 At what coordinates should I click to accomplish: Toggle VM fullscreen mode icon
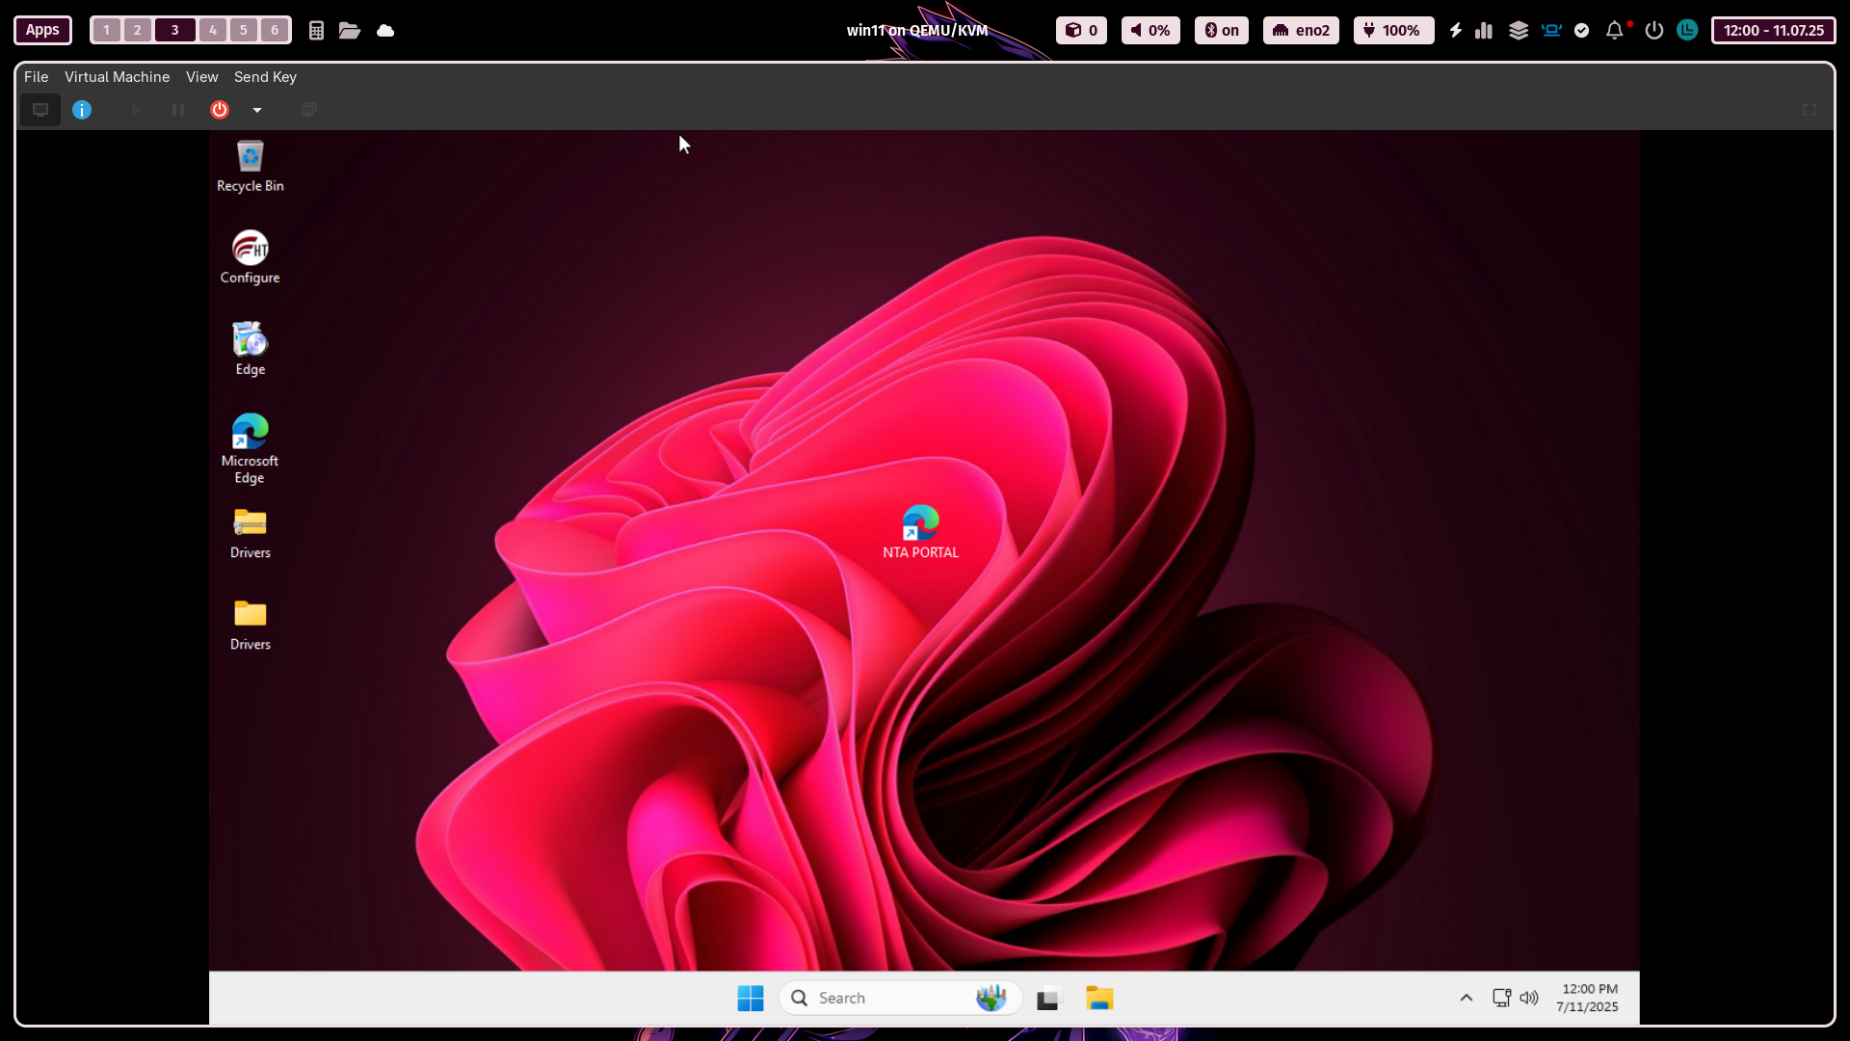[1809, 110]
